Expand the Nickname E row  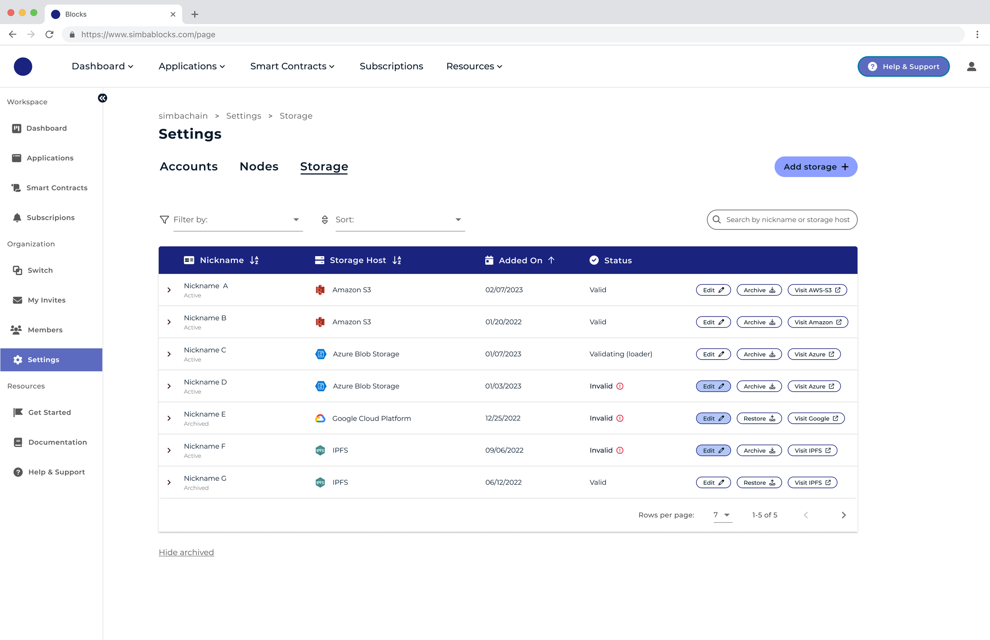tap(169, 418)
